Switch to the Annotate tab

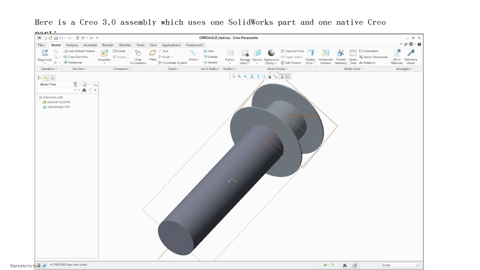[90, 45]
